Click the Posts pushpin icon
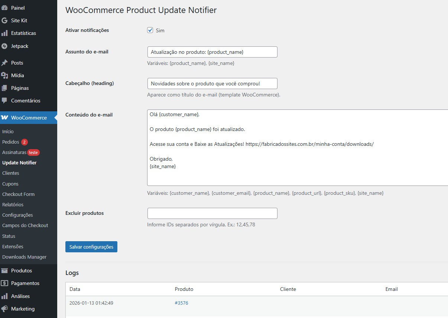The width and height of the screenshot is (448, 318). (x=4, y=63)
